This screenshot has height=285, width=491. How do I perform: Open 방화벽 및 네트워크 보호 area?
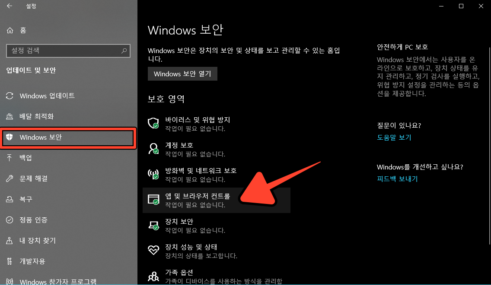click(x=217, y=175)
